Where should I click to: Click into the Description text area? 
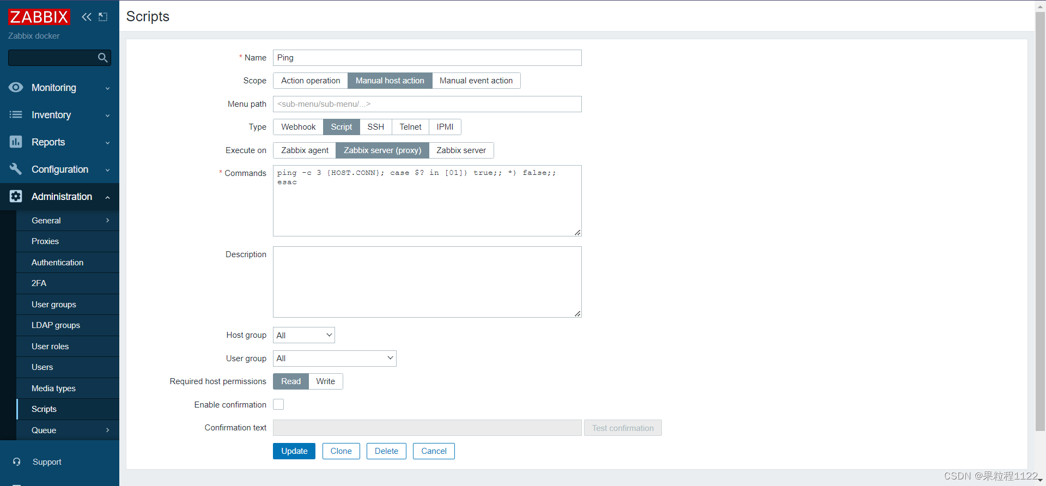click(x=427, y=282)
